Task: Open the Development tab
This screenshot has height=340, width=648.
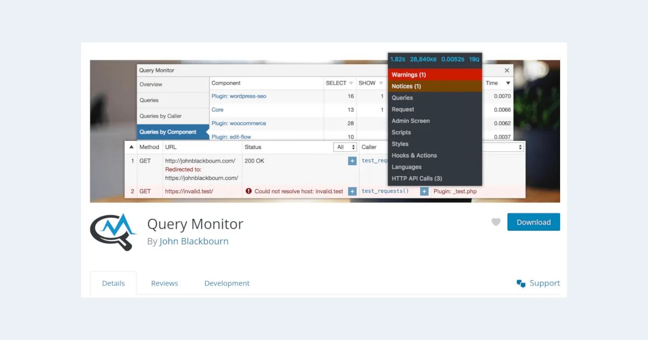Action: coord(227,283)
